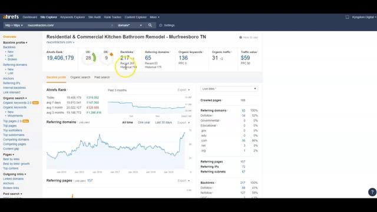Expand the More navigation dropdown
Viewport: 377px width, 212px height.
154,17
